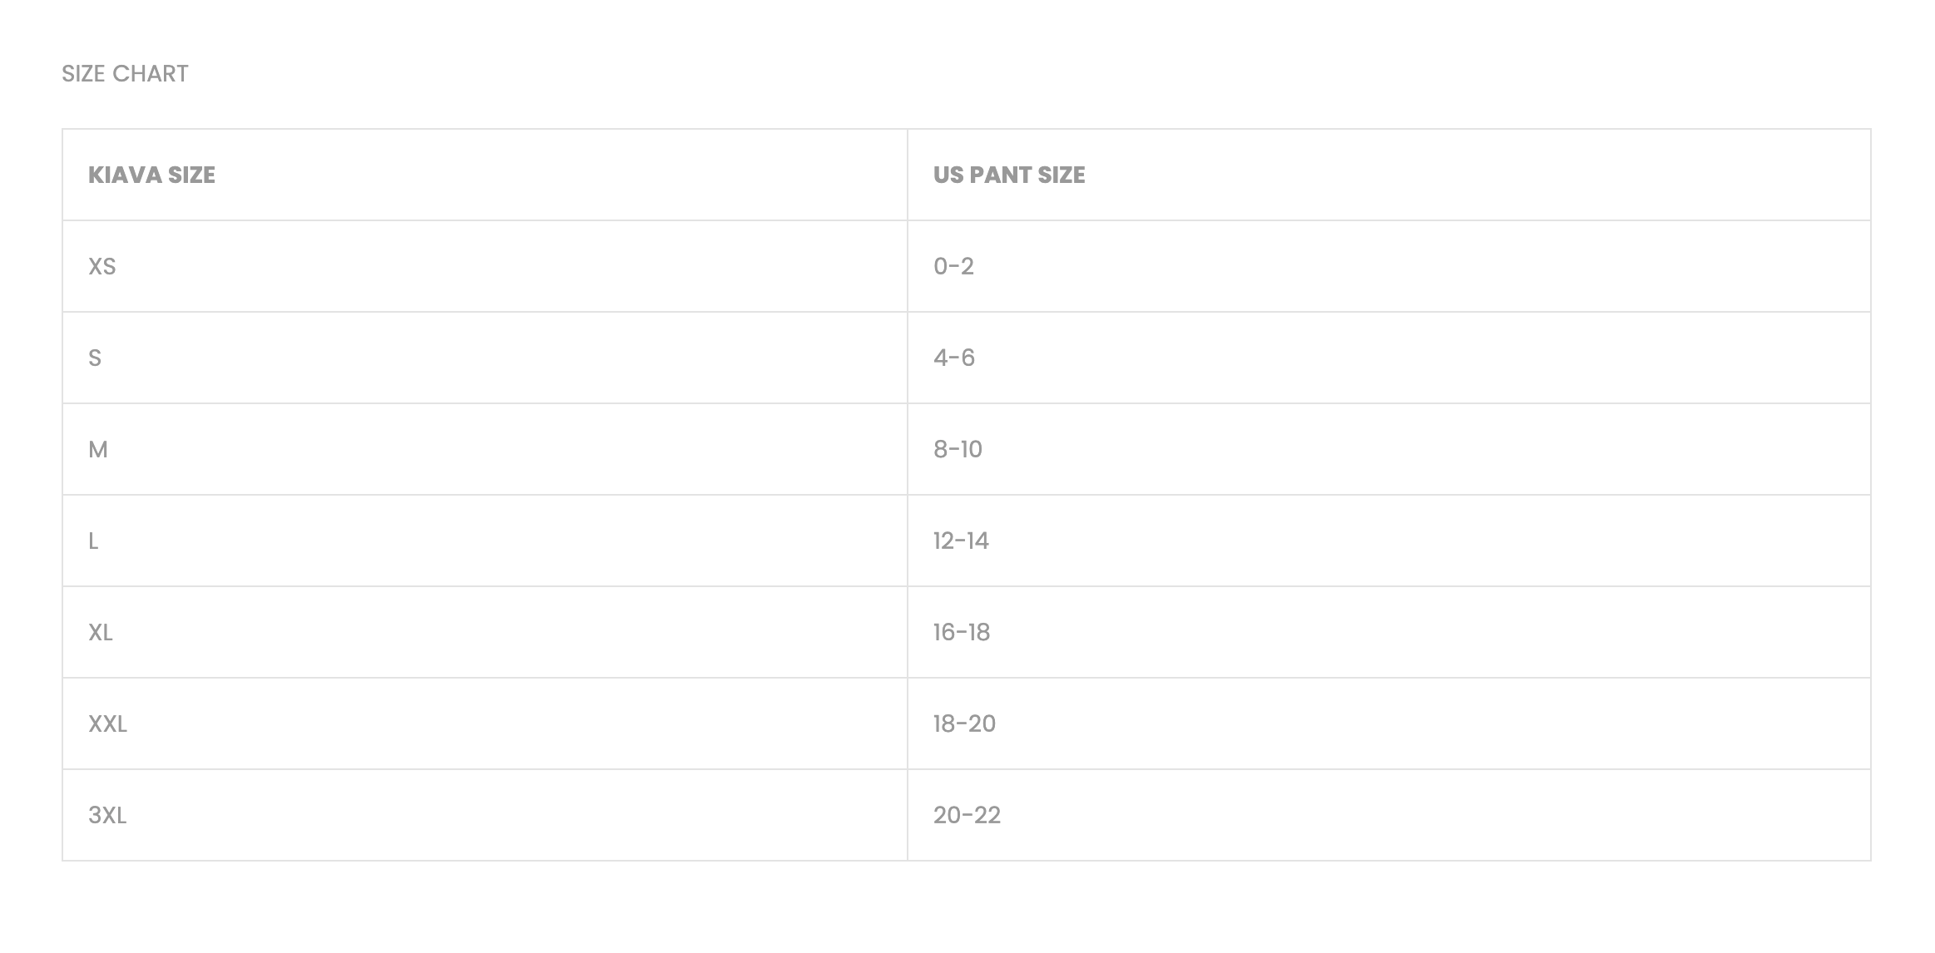Select the 20-22 pant size value
The width and height of the screenshot is (1935, 953).
(x=967, y=815)
